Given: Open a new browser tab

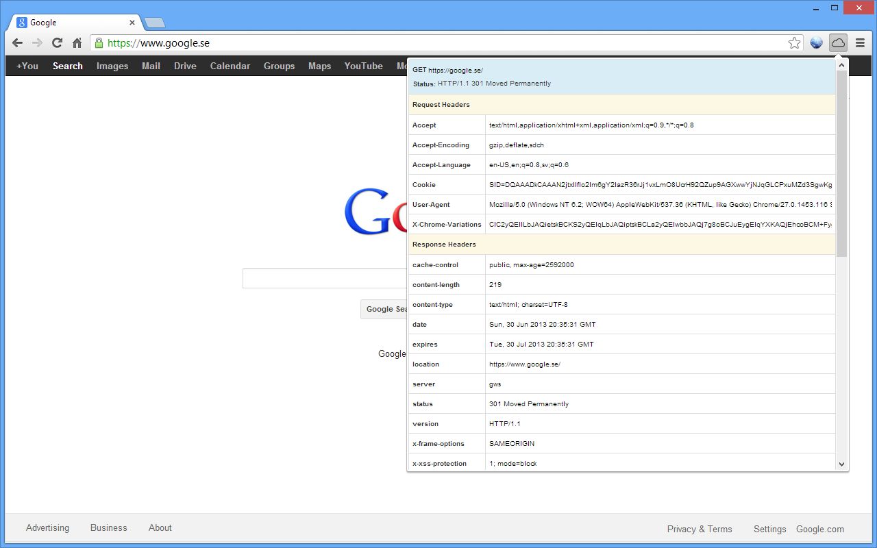Looking at the screenshot, I should click(x=154, y=21).
